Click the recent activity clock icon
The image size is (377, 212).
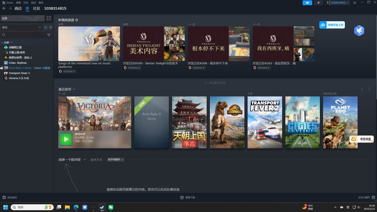(46, 27)
